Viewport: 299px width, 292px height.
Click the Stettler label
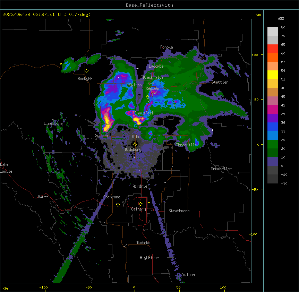[220, 82]
